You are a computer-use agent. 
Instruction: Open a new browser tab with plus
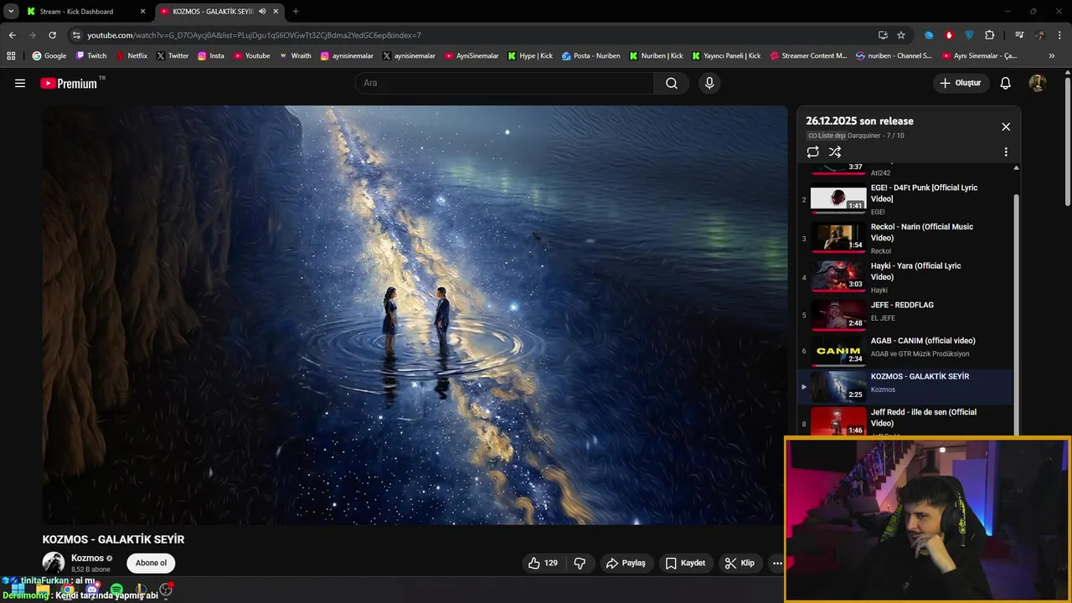(x=296, y=12)
